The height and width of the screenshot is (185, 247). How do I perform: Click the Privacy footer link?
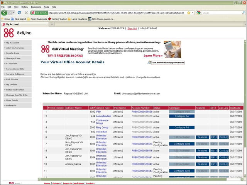57,183
